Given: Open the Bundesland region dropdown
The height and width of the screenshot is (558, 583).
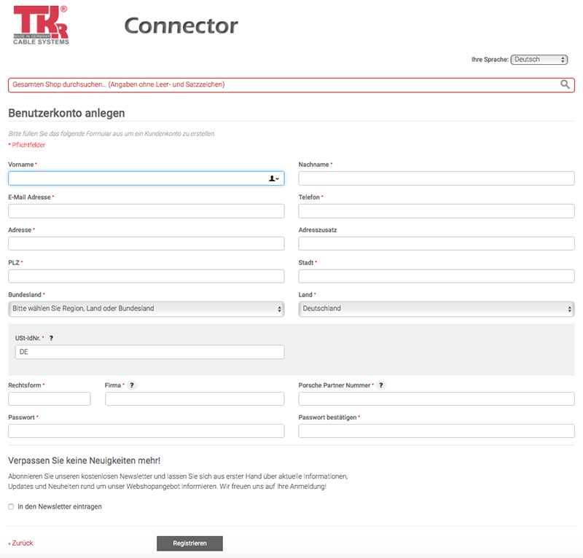Looking at the screenshot, I should pos(146,308).
